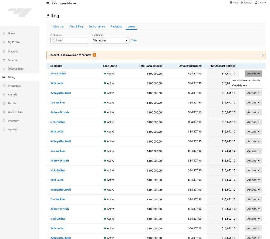Open the hamburger navigation menu
Screen dimensions: 270x239
coord(48,3)
